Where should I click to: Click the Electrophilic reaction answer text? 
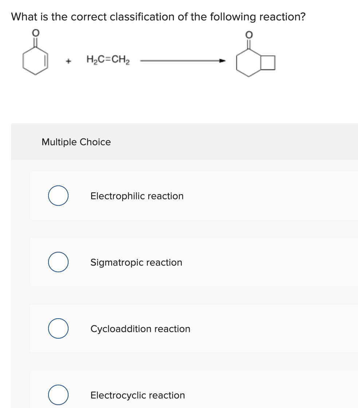(x=137, y=196)
